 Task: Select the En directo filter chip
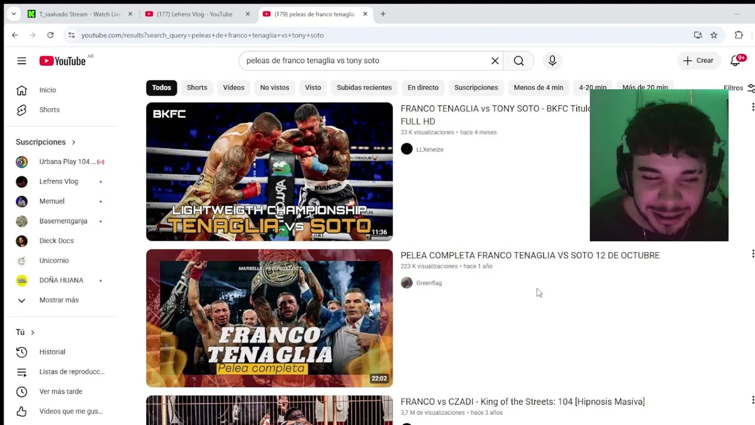(423, 87)
